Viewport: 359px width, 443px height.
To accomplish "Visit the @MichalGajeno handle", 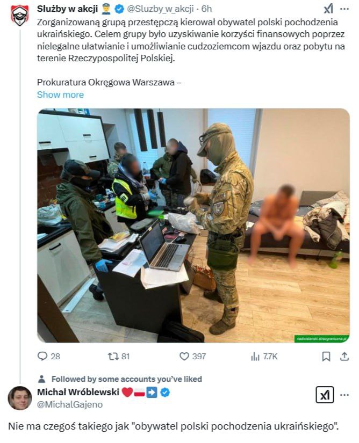I will [x=70, y=404].
